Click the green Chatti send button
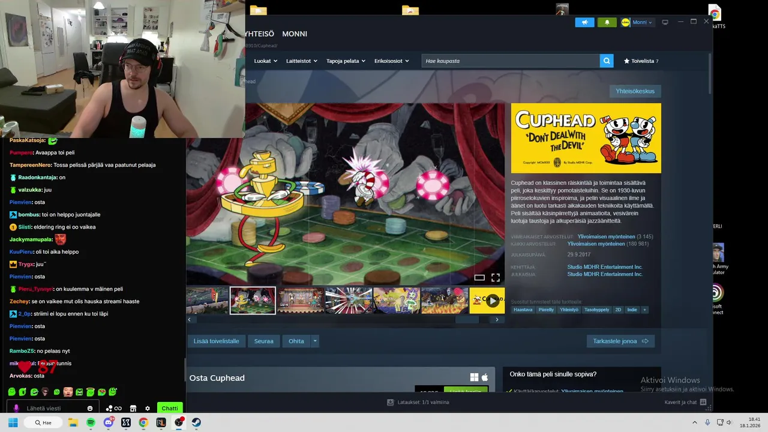 tap(170, 408)
